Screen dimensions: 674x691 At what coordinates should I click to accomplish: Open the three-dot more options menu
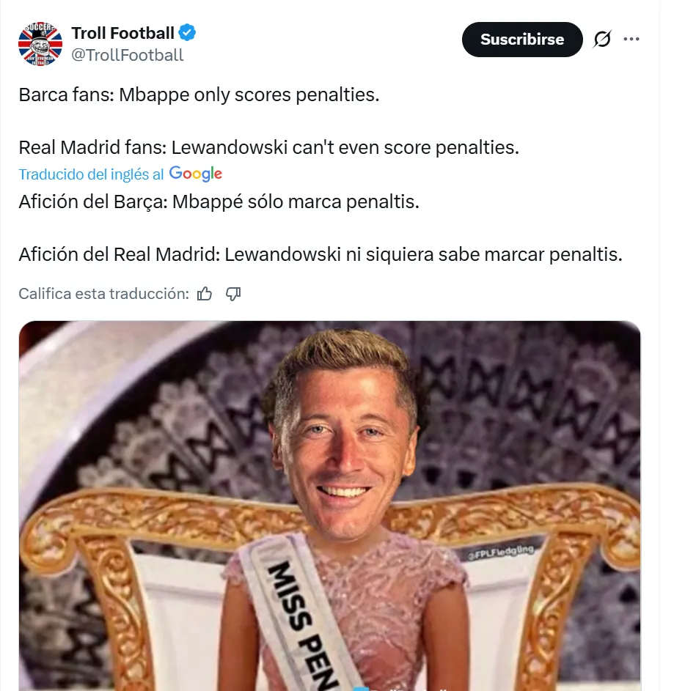(631, 40)
